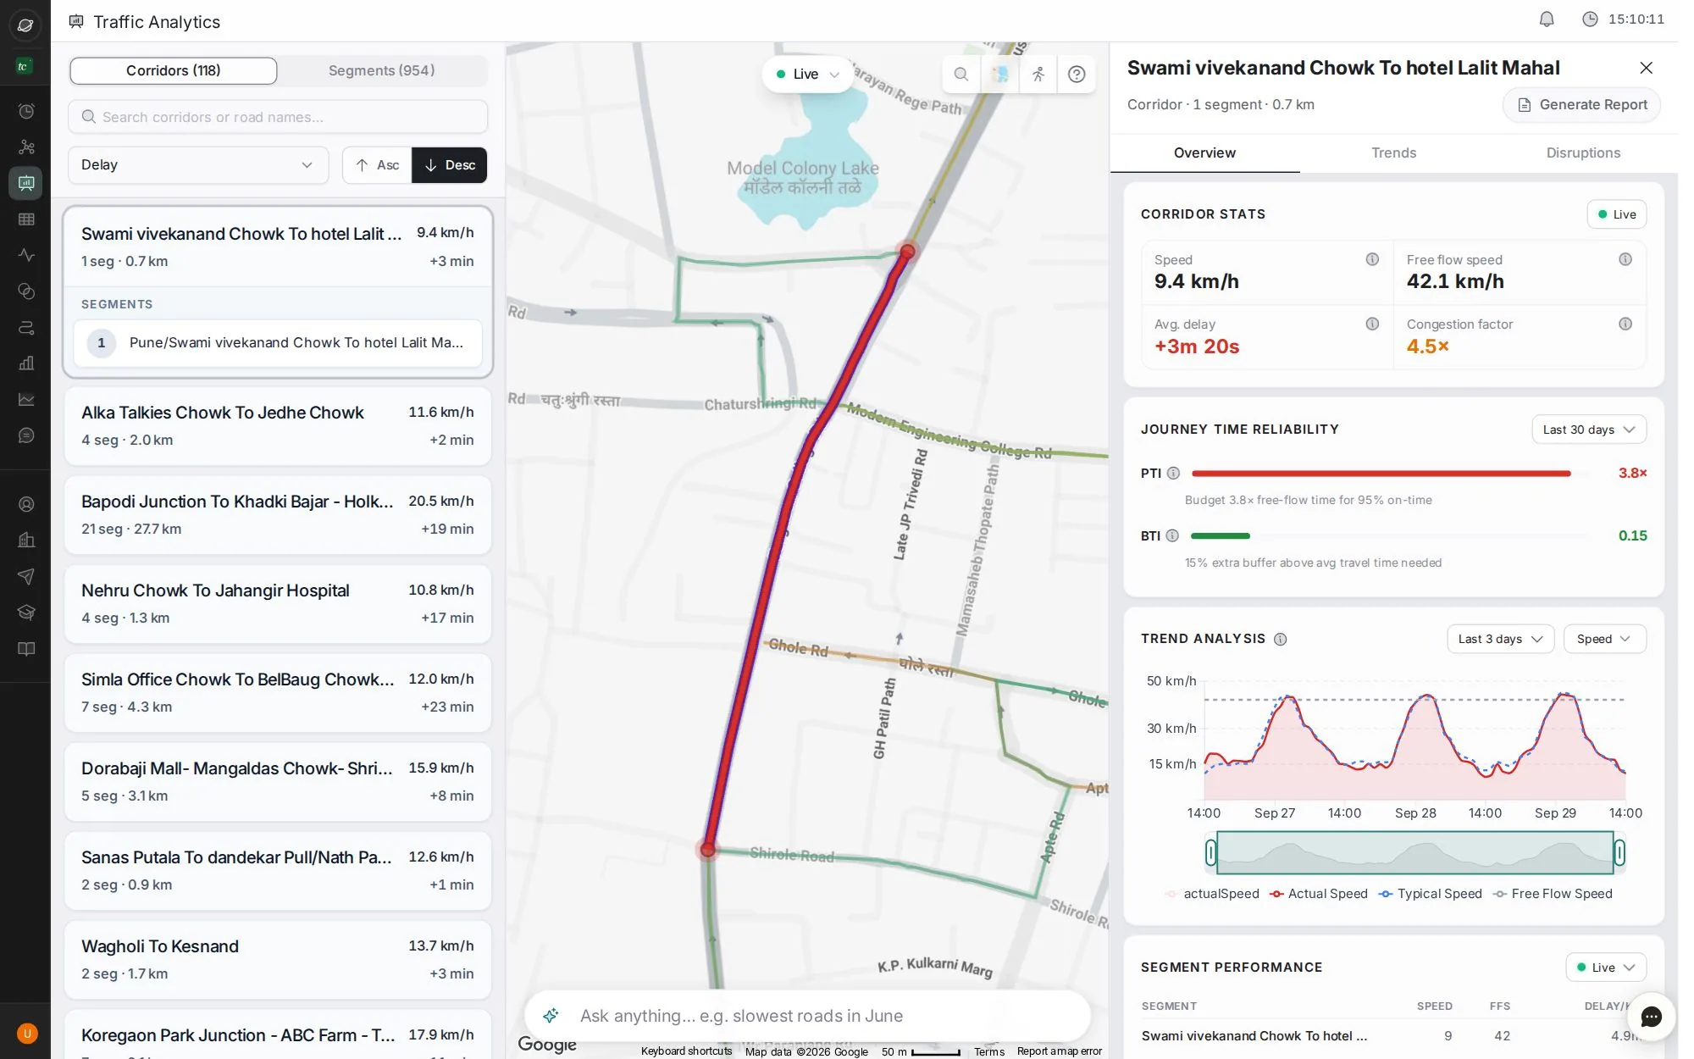The height and width of the screenshot is (1059, 1694).
Task: Click the right handle of trend range slider
Action: click(x=1619, y=852)
